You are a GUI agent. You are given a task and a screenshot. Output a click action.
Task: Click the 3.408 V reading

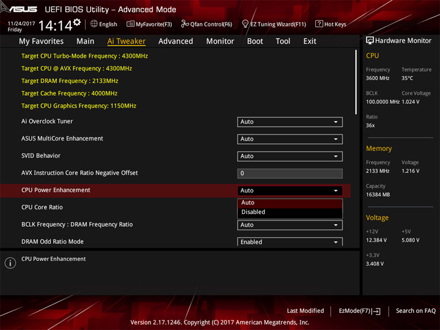click(x=375, y=264)
